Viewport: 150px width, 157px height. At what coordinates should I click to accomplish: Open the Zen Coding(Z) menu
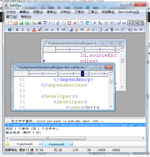pos(129,12)
